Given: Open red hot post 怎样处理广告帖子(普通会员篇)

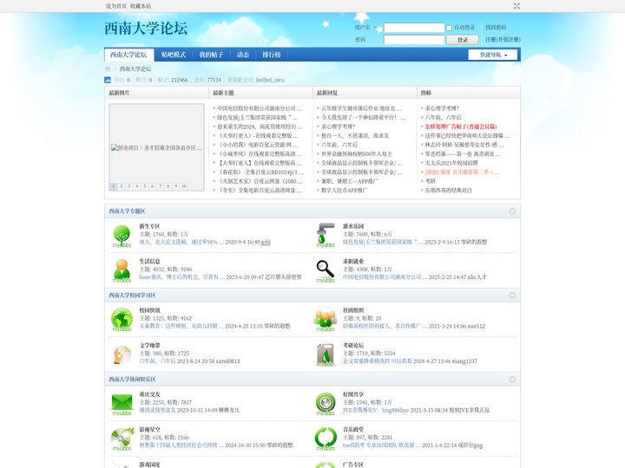Looking at the screenshot, I should (461, 127).
